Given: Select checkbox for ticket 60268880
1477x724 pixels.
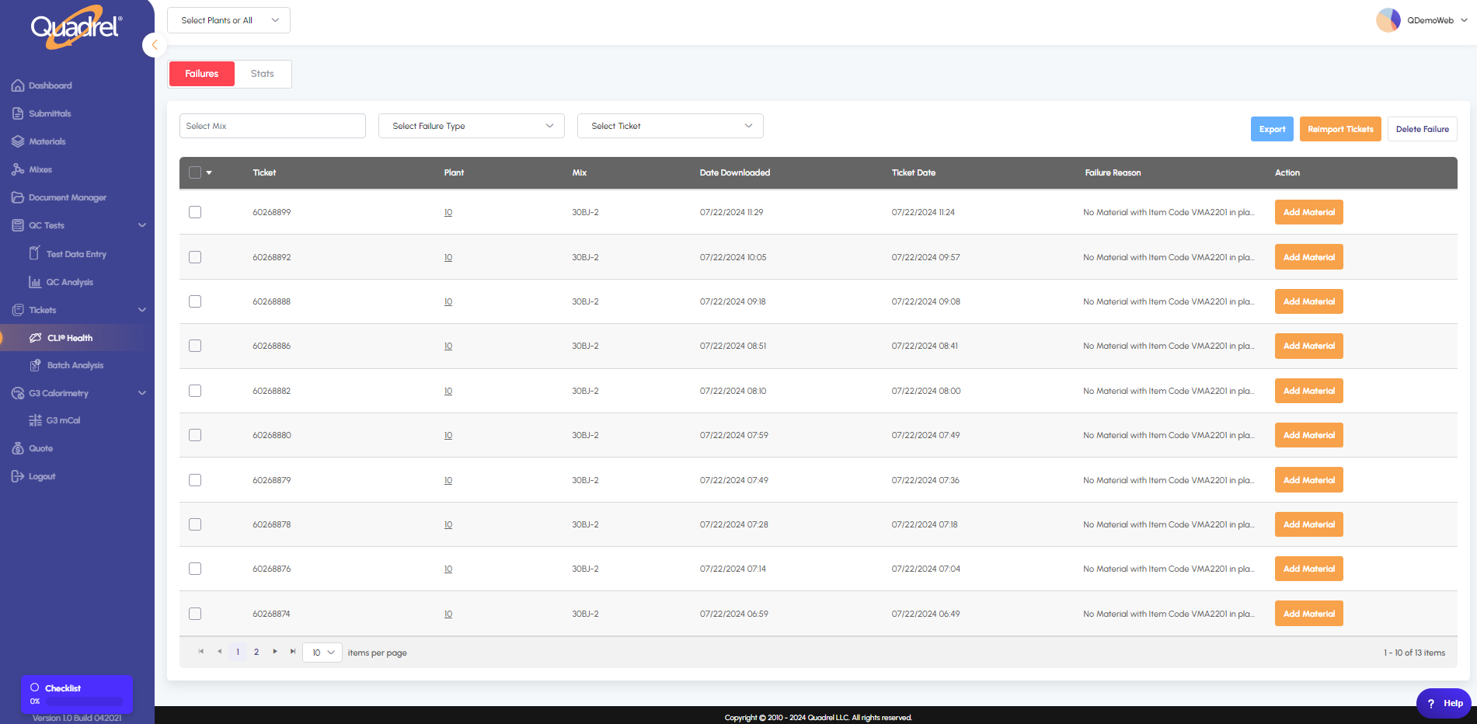Looking at the screenshot, I should coord(195,435).
